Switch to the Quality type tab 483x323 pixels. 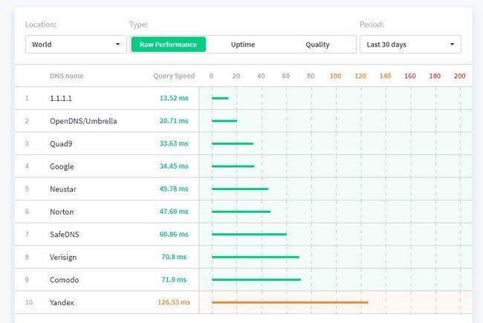317,45
